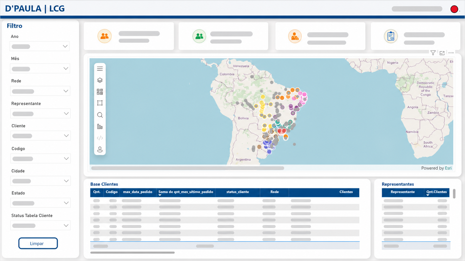The height and width of the screenshot is (261, 465).
Task: Sort by status_cliente column header
Action: tap(238, 192)
